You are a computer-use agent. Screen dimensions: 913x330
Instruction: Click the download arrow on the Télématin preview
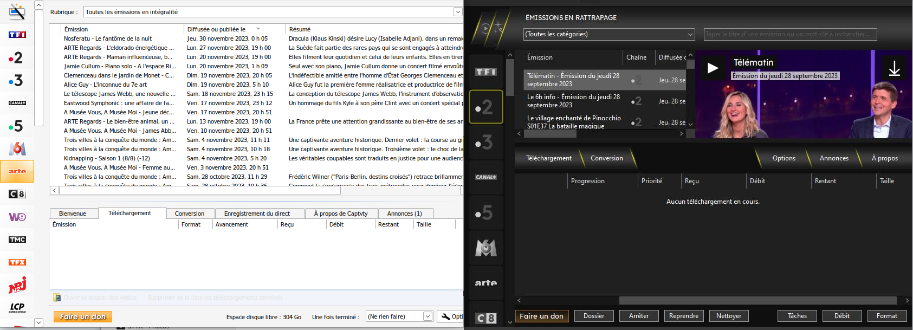(894, 68)
